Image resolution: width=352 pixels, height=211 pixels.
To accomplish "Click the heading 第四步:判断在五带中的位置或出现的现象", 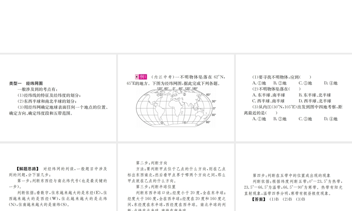I will (291, 175).
